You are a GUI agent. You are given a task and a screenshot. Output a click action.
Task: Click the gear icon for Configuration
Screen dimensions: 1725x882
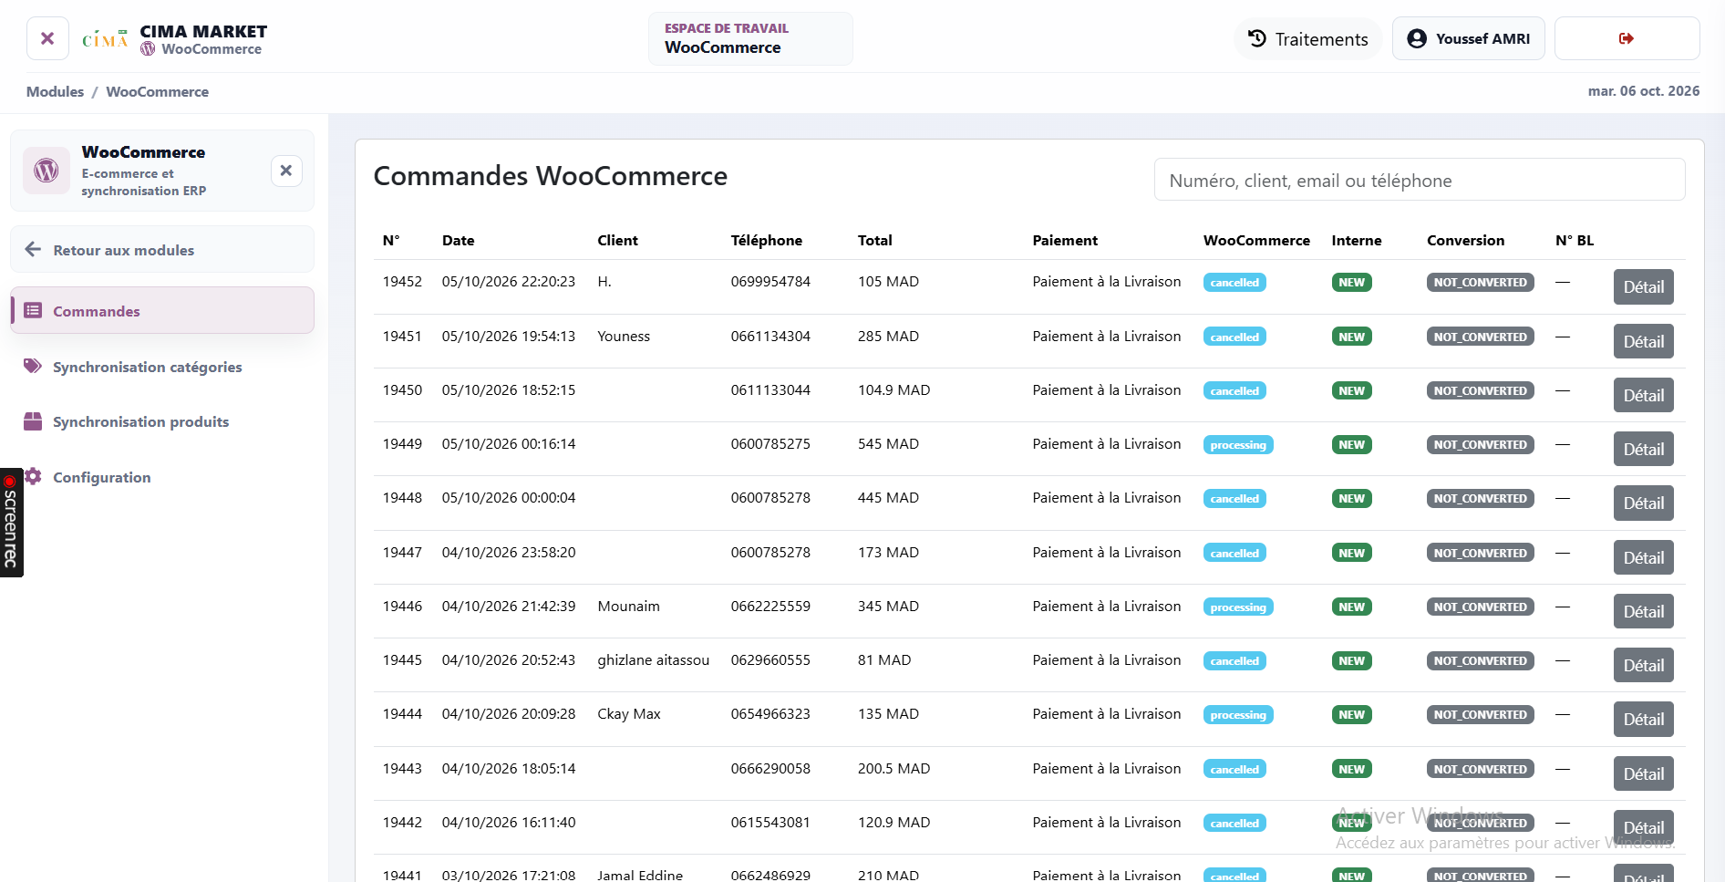34,476
